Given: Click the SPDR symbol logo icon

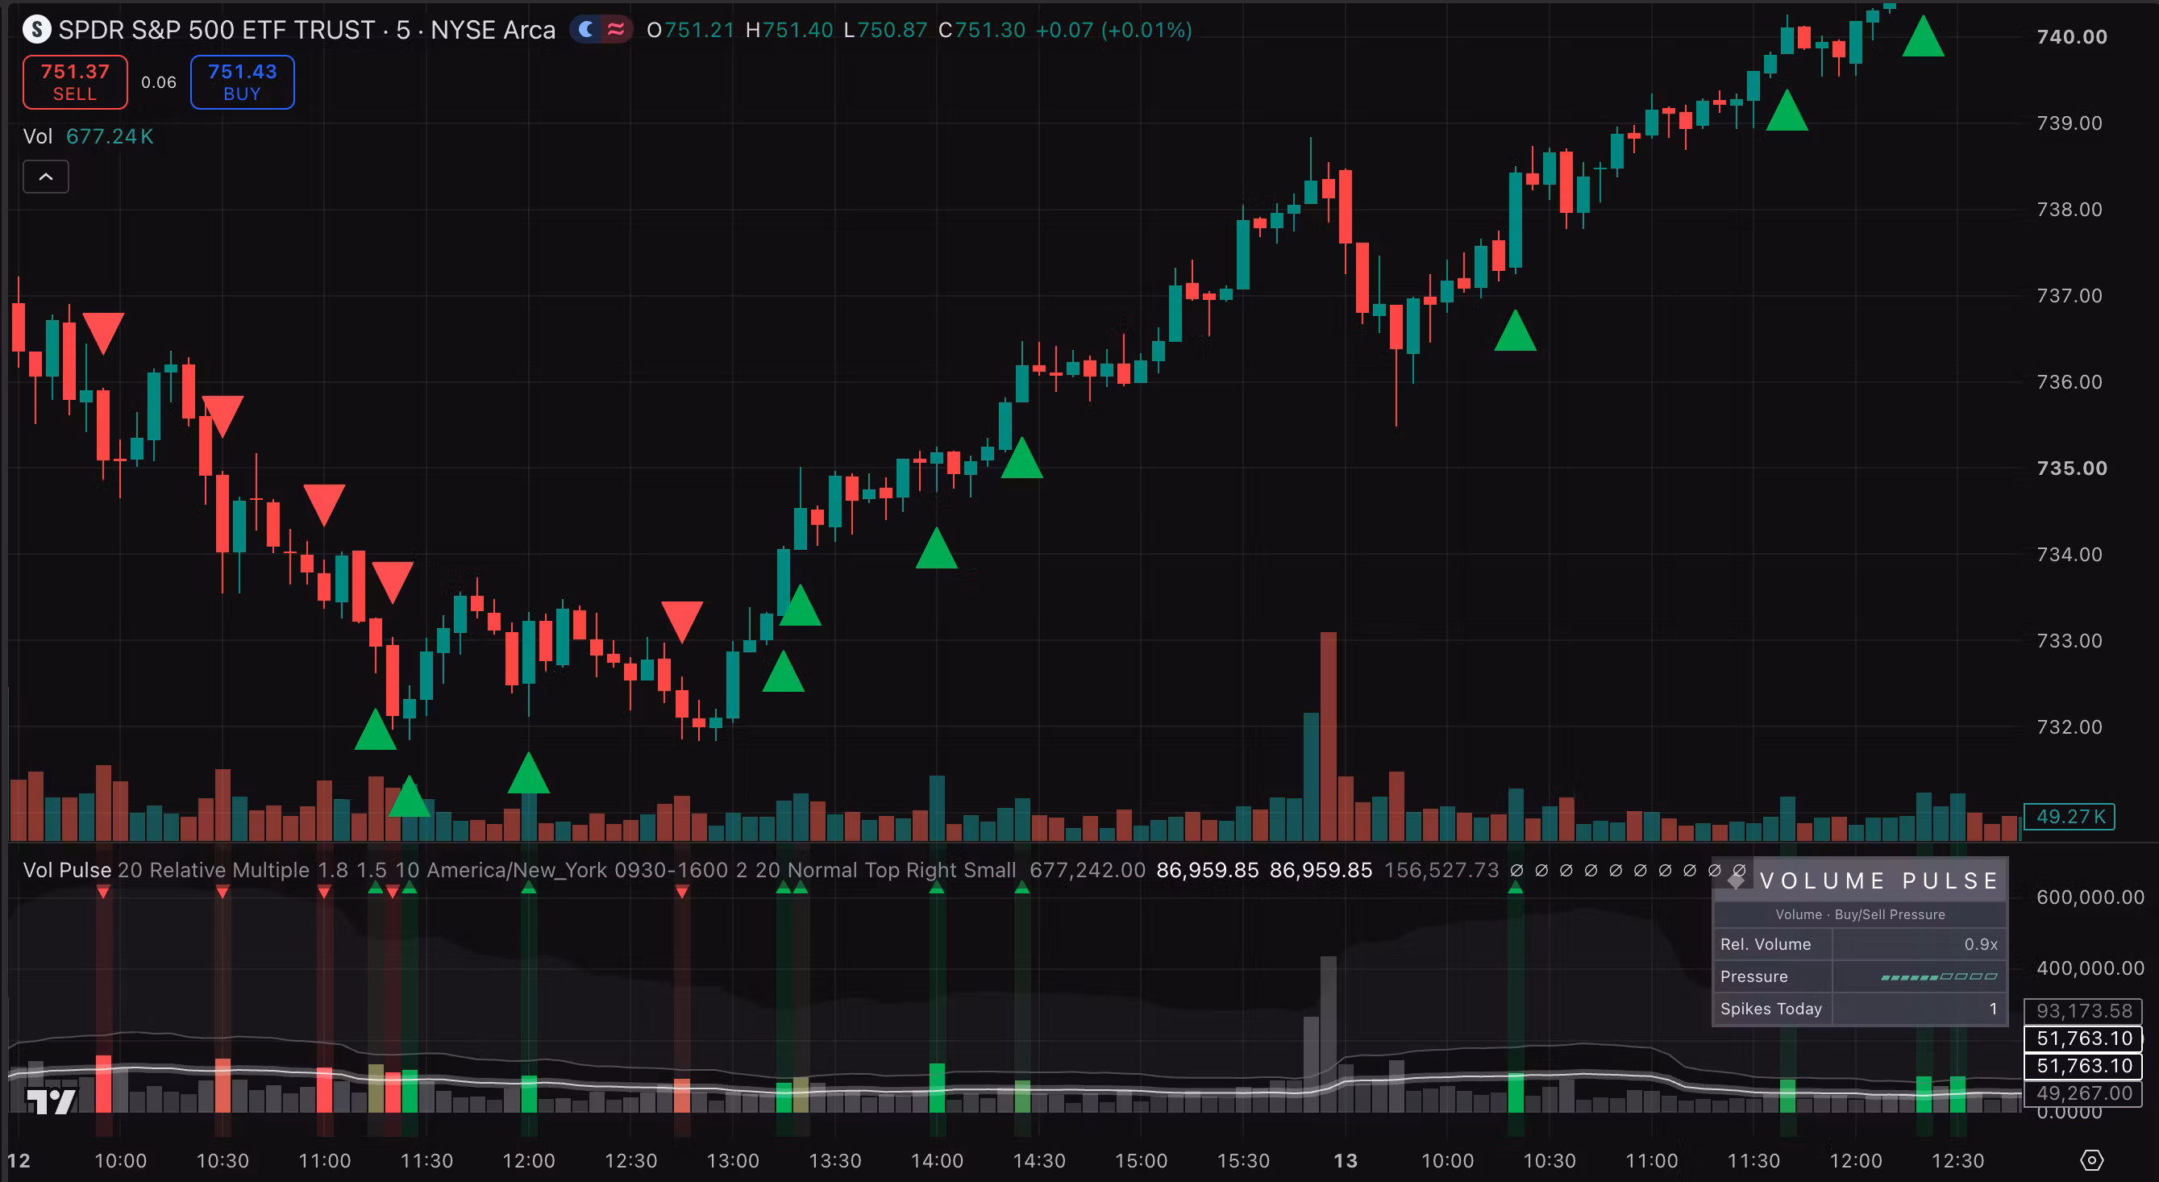Looking at the screenshot, I should (36, 29).
